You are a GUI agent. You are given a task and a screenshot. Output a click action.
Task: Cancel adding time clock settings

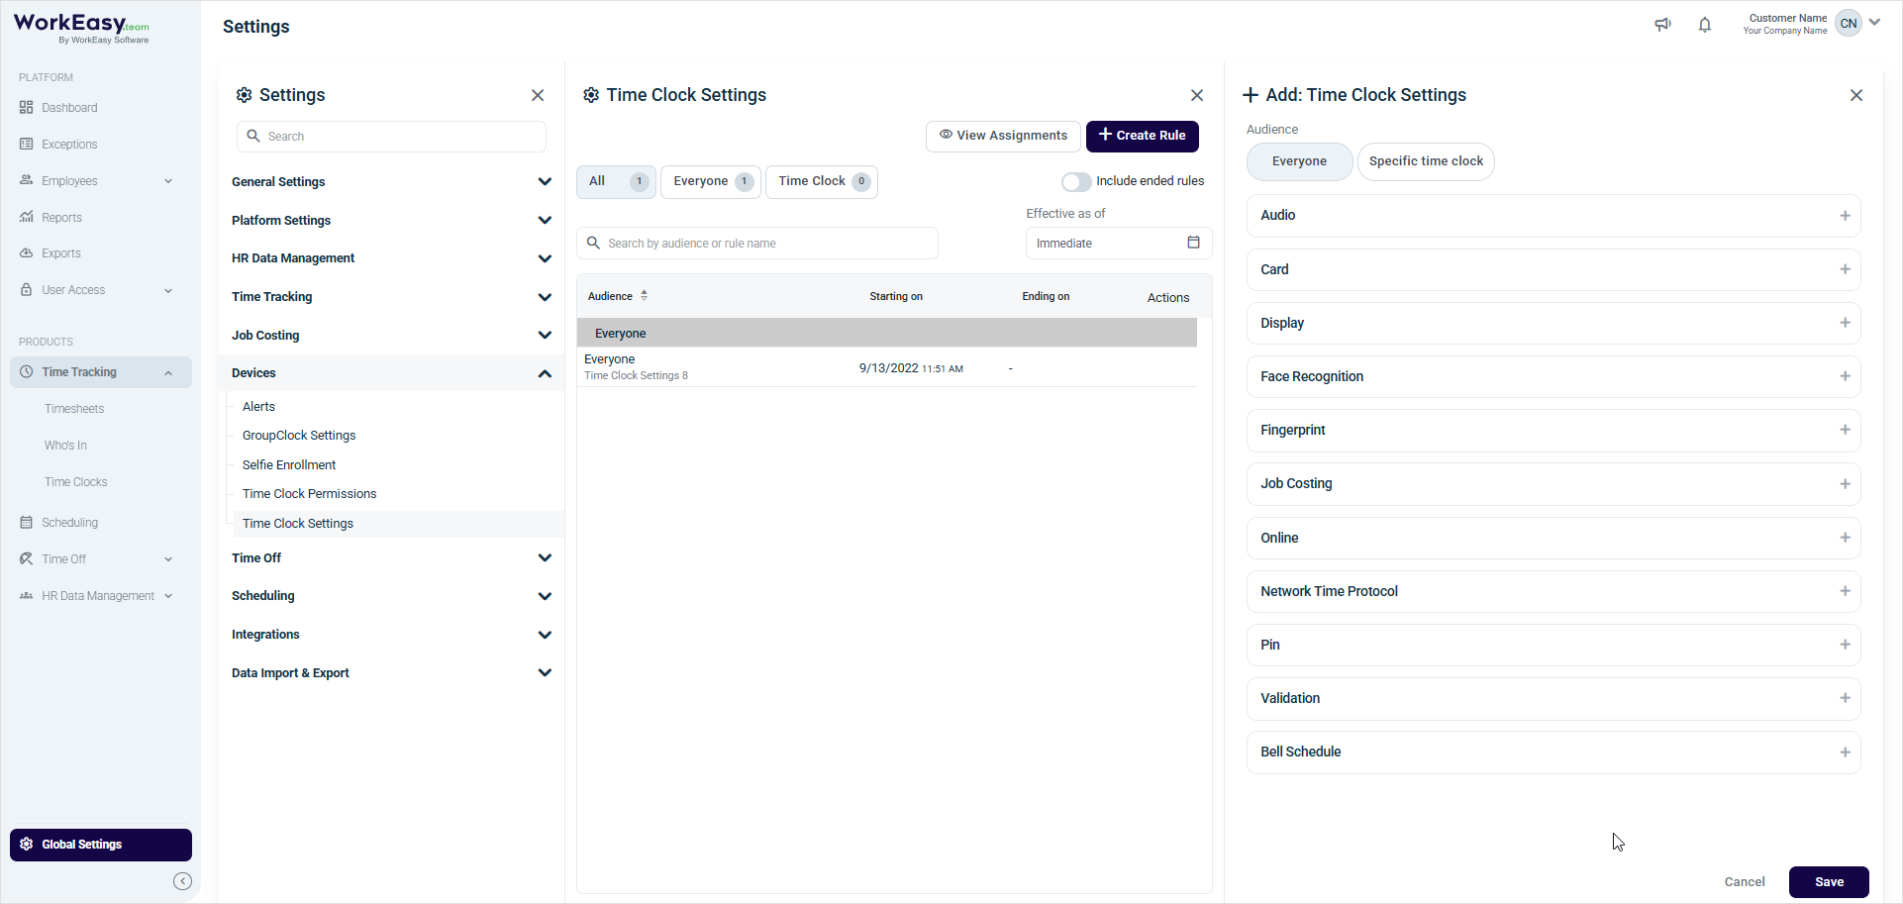(1745, 882)
